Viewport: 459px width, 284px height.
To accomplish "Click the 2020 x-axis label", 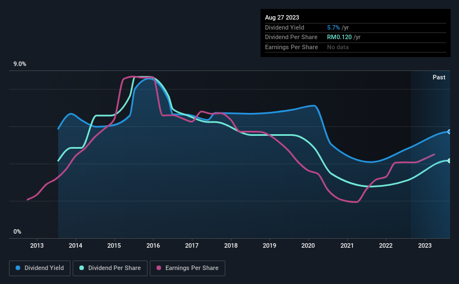I will point(308,245).
